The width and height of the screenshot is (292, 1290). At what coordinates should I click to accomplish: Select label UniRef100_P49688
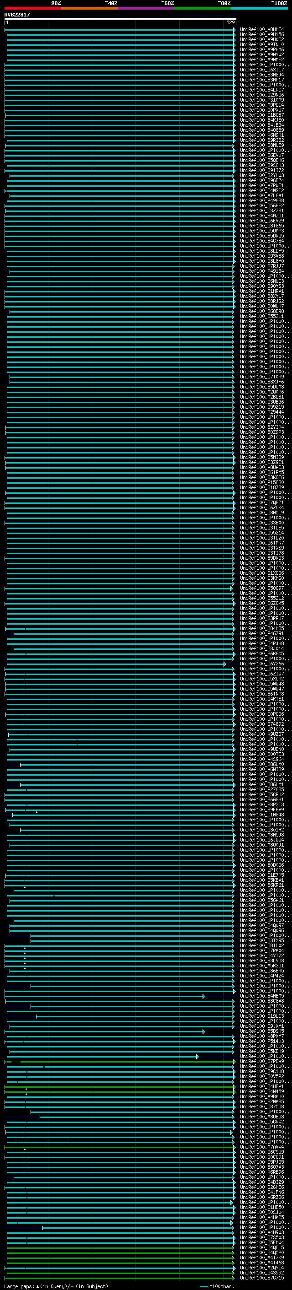(261, 200)
